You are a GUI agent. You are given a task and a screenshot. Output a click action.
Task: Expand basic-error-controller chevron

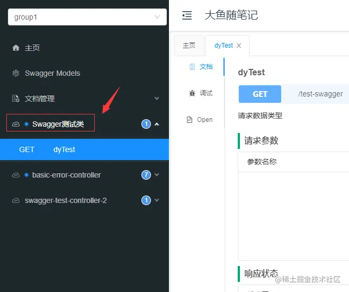coord(157,175)
